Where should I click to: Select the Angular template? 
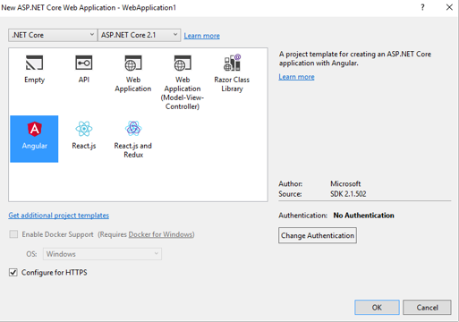[x=34, y=139]
